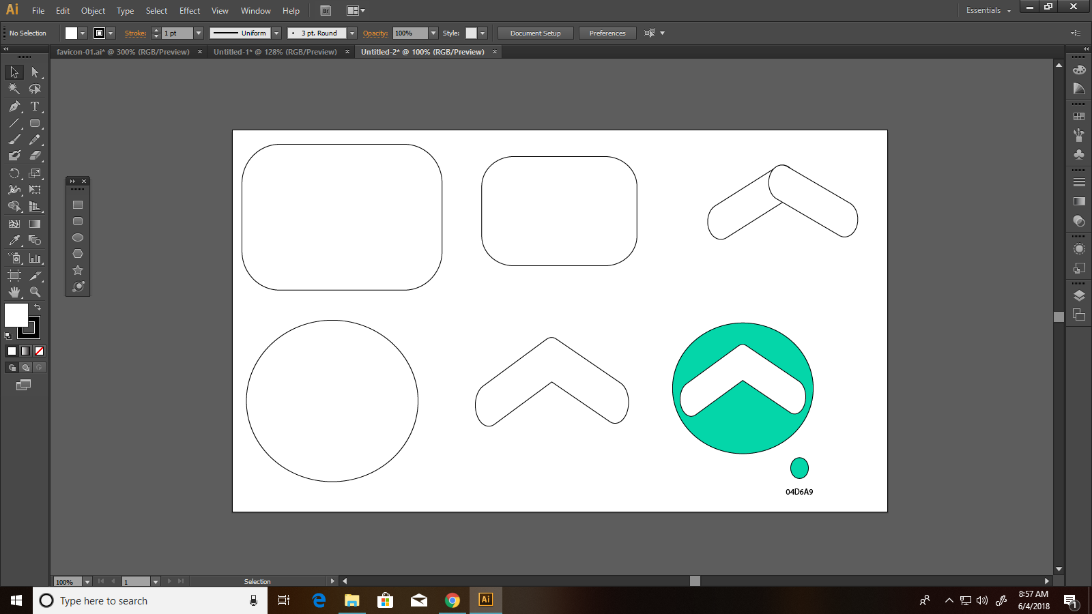The width and height of the screenshot is (1092, 614).
Task: Select the Ellipse tool in the floating panel
Action: pyautogui.click(x=77, y=237)
